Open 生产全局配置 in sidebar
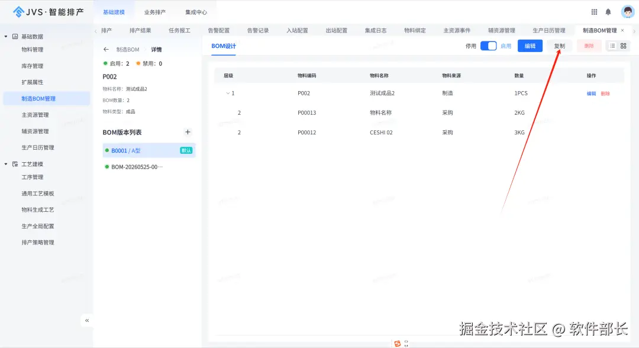Image resolution: width=639 pixels, height=348 pixels. tap(37, 226)
